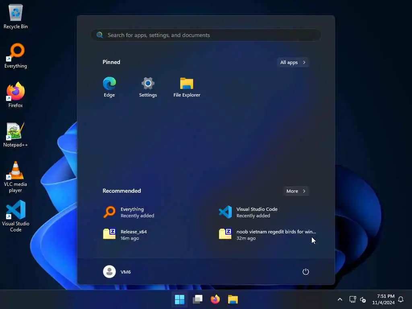Click the power button in Start menu
The image size is (412, 309).
tap(306, 272)
